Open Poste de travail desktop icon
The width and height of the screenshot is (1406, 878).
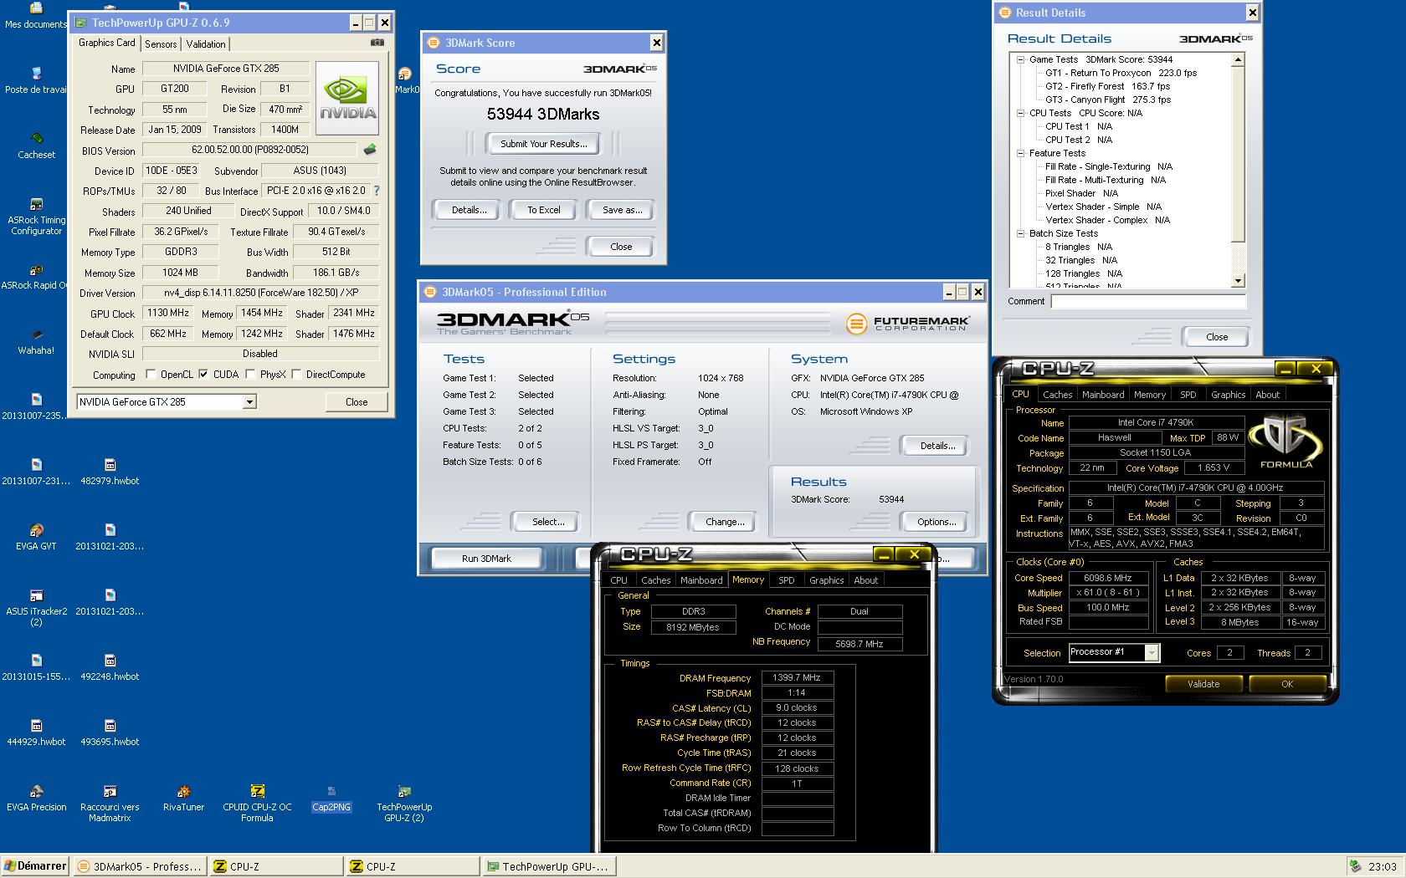pos(36,80)
